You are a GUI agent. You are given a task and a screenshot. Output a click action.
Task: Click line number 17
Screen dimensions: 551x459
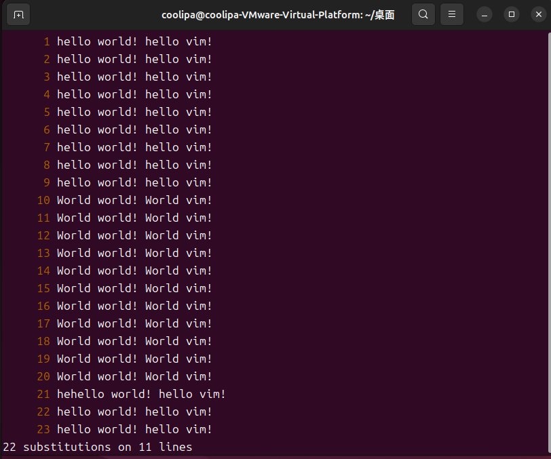(43, 323)
